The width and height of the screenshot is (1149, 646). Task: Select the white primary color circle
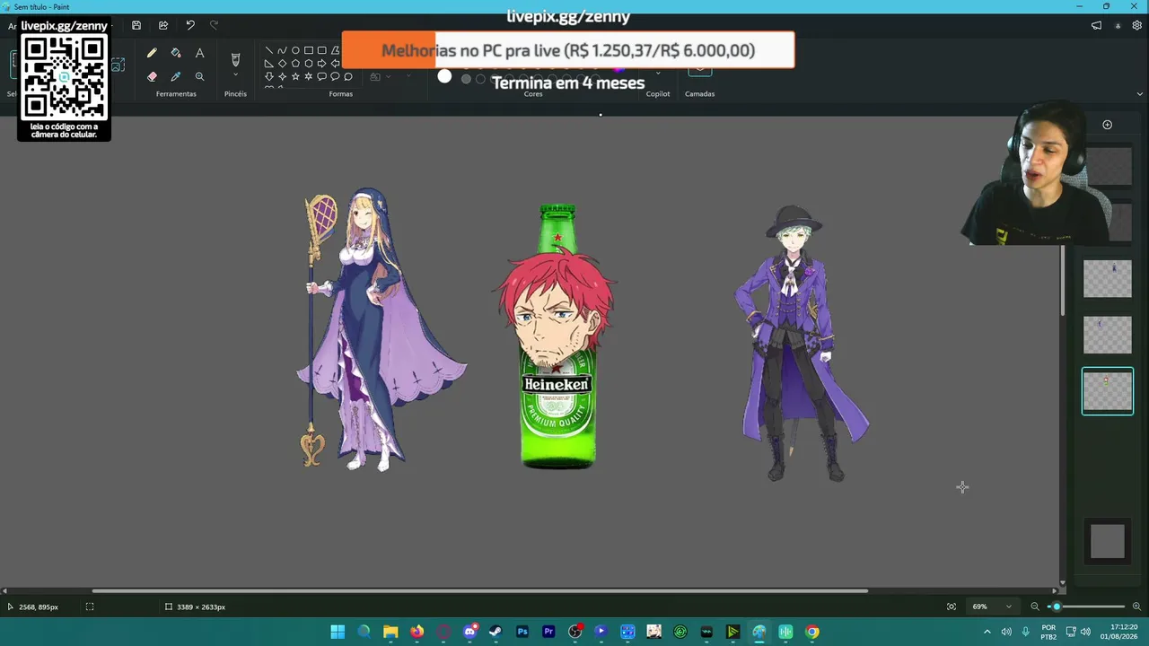click(x=444, y=76)
